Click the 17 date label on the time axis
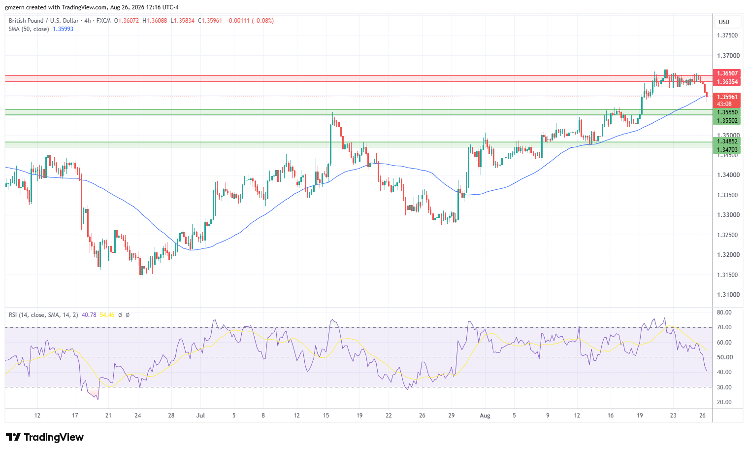Screen dimensions: 748x452 click(x=75, y=416)
